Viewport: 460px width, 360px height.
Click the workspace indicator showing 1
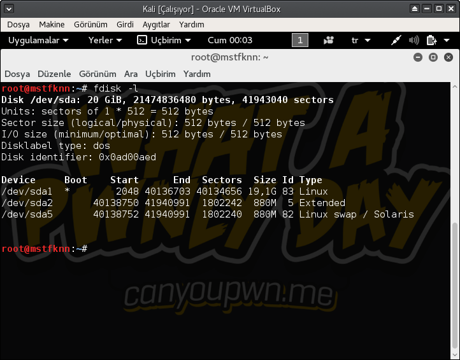click(299, 40)
